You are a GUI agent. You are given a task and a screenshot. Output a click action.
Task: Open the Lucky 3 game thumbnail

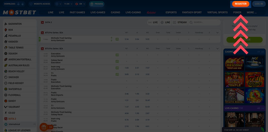[255, 80]
